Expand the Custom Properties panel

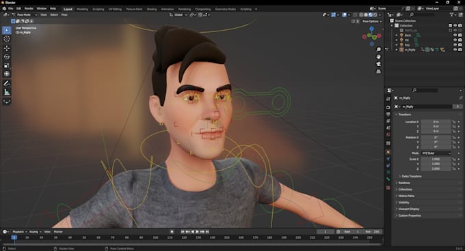point(409,216)
